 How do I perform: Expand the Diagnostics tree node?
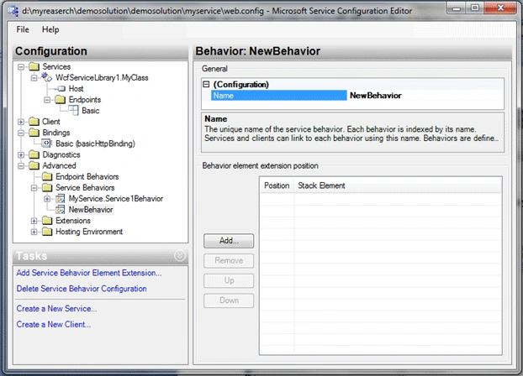(21, 155)
